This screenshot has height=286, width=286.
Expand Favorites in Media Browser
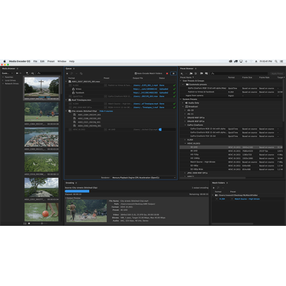(3, 77)
